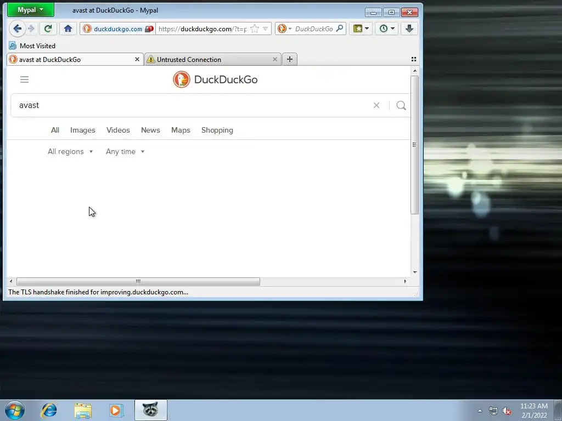The width and height of the screenshot is (562, 421).
Task: Clear the search query with X
Action: (376, 105)
